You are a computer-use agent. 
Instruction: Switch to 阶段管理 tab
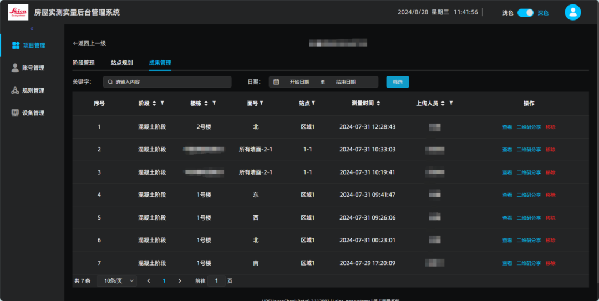click(84, 63)
